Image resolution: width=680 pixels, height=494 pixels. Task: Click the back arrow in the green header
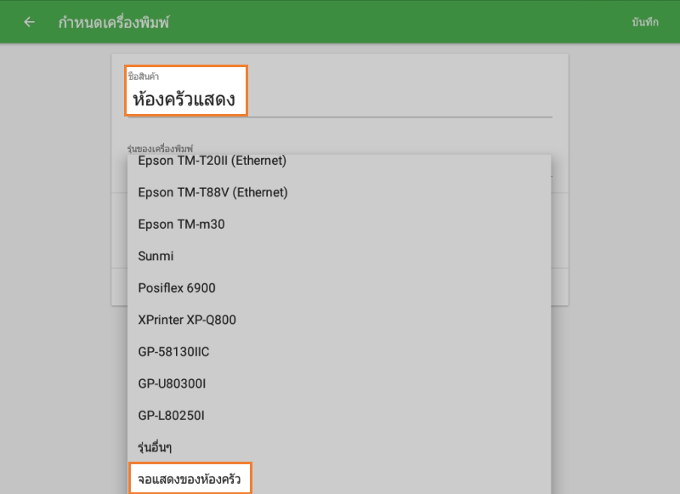(x=28, y=22)
